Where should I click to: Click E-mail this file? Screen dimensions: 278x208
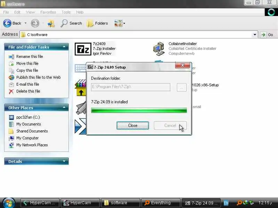pos(28,84)
